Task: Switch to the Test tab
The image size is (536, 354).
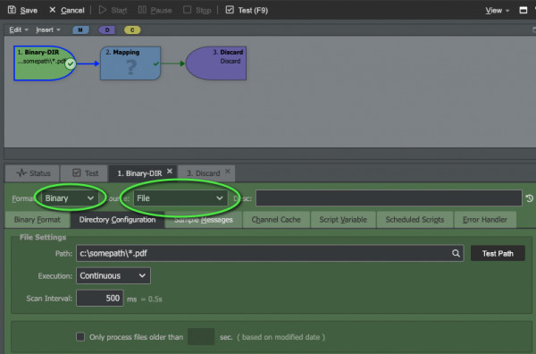Action: (85, 173)
